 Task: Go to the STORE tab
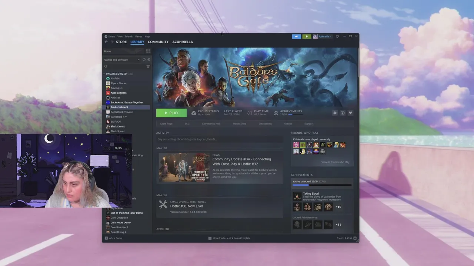(121, 42)
